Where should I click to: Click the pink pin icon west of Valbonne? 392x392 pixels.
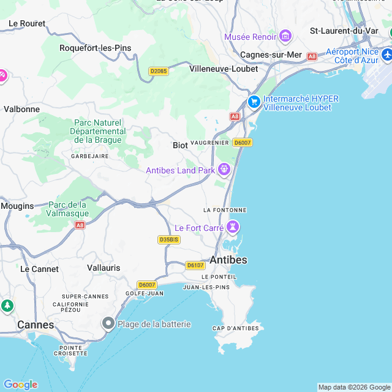[x=2, y=76]
